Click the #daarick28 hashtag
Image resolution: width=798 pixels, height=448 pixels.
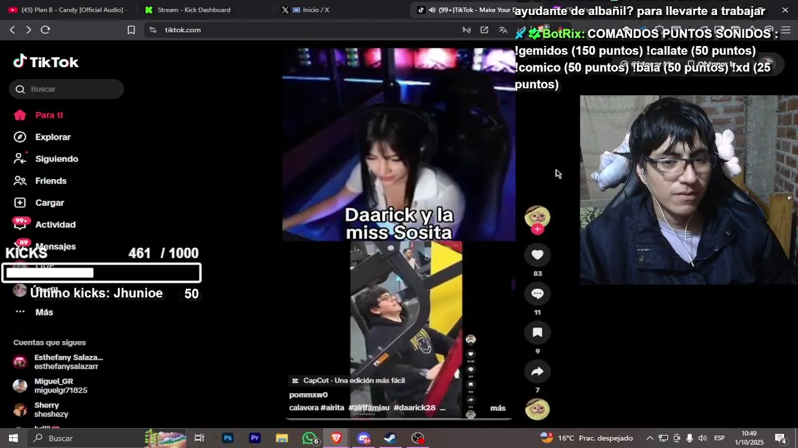(x=414, y=408)
